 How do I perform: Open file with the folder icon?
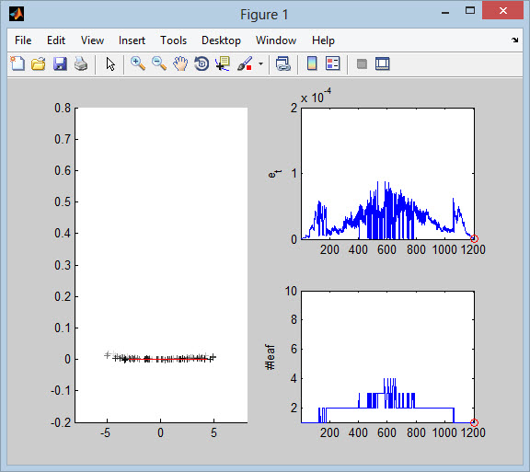click(39, 63)
